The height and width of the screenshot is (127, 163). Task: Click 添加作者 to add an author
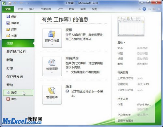coord(142,109)
